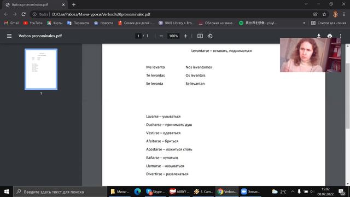Open PDF viewer more actions menu
The width and height of the screenshot is (350, 197).
(341, 36)
